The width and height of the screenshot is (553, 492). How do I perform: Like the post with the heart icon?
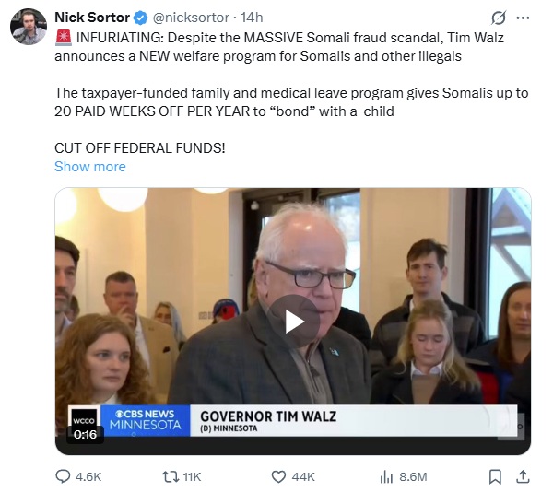coord(278,476)
